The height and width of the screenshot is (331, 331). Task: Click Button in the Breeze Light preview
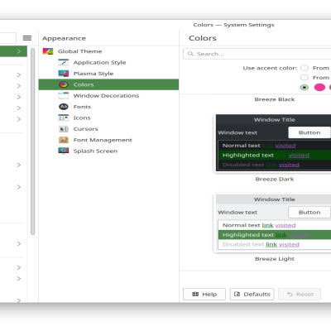coord(309,213)
